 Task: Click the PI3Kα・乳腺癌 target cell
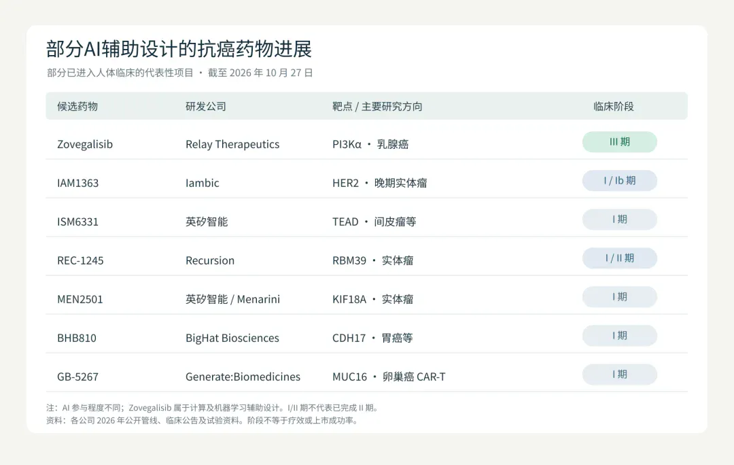click(370, 144)
